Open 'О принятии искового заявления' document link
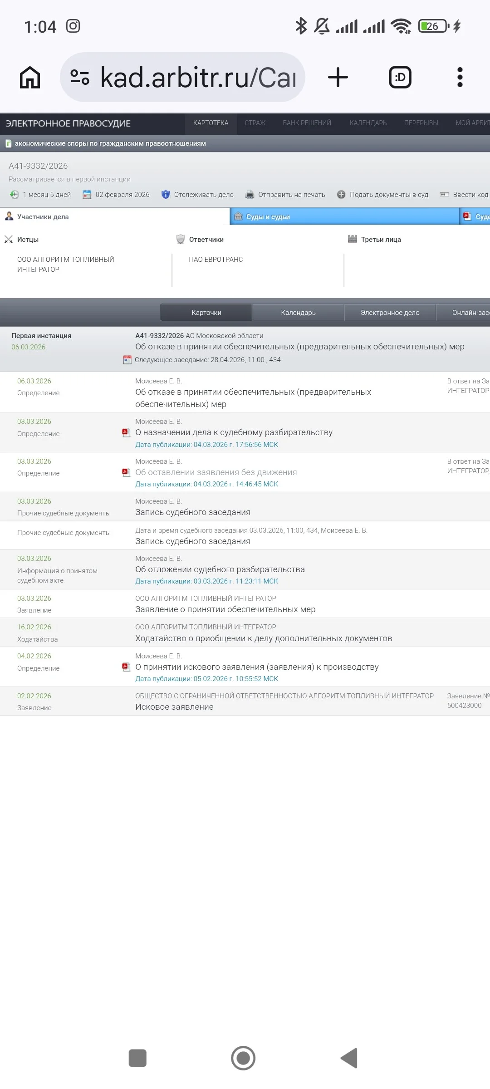This screenshot has height=1089, width=490. tap(257, 667)
